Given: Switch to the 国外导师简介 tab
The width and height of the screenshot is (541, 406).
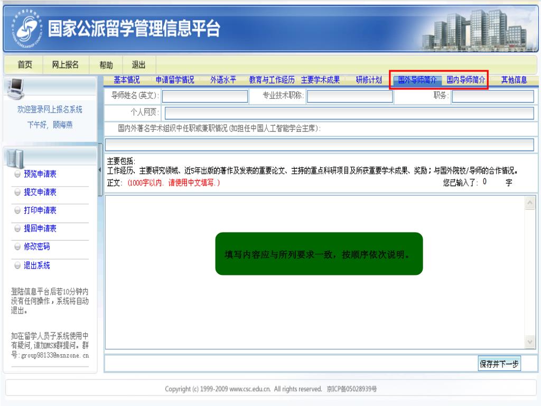Looking at the screenshot, I should [x=417, y=80].
